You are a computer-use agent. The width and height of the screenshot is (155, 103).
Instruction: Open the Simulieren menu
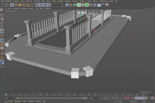click(x=82, y=1)
